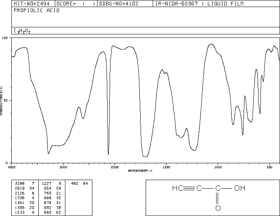Screen dimensions: 280x216
Task: Click the OH group in structure diagram
Action: click(x=240, y=188)
